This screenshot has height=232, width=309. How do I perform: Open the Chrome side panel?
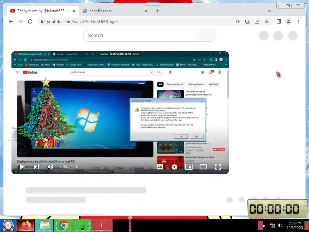pyautogui.click(x=279, y=21)
